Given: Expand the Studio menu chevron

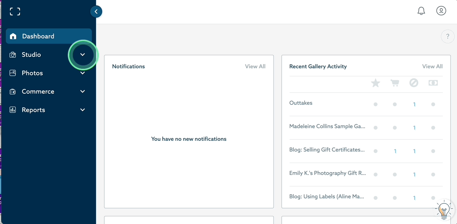Looking at the screenshot, I should click(x=83, y=55).
